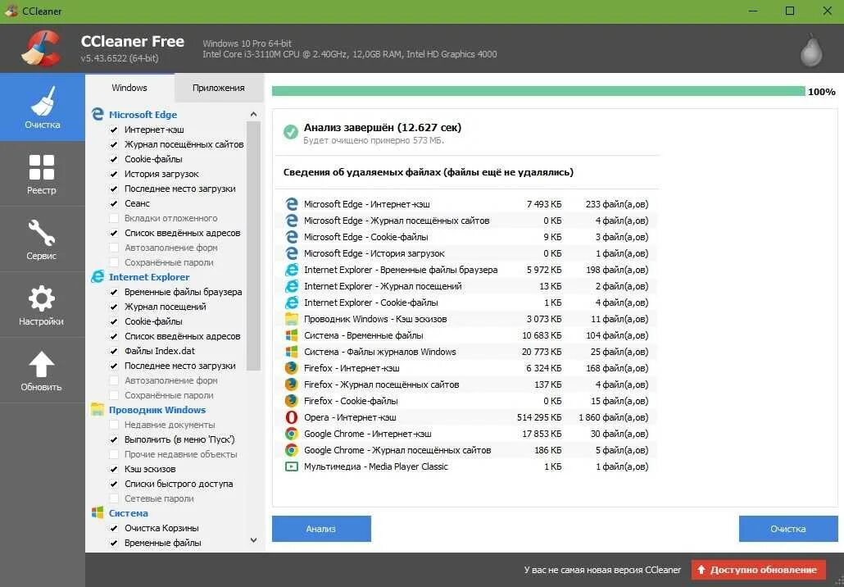Click the green analysis complete checkmark icon

(x=291, y=132)
